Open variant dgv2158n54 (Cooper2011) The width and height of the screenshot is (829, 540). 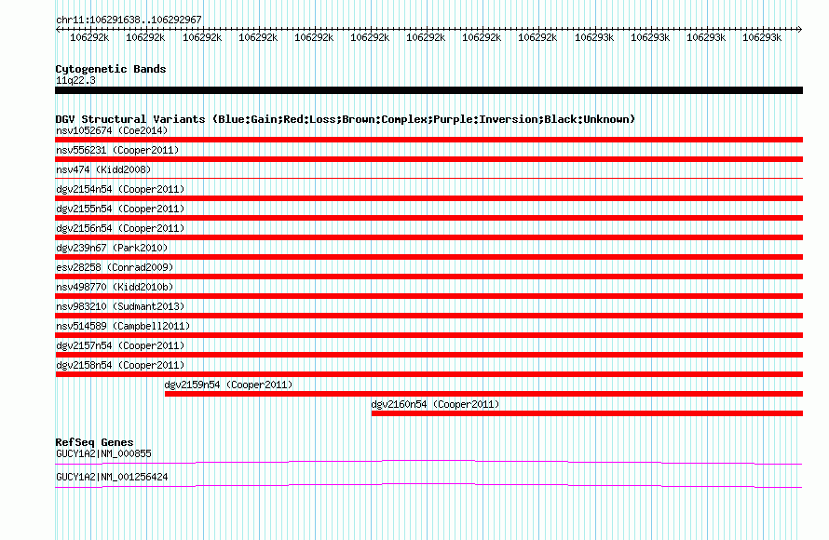[120, 365]
